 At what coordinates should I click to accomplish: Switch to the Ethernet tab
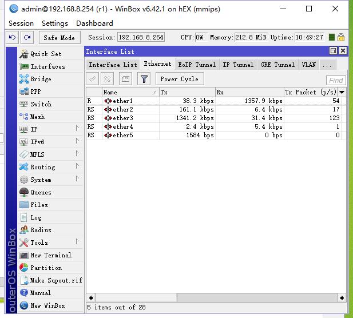(x=157, y=64)
